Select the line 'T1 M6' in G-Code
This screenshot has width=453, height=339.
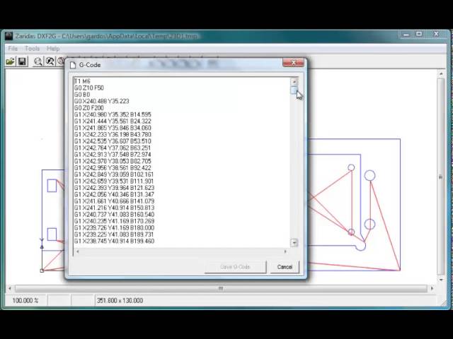click(82, 81)
